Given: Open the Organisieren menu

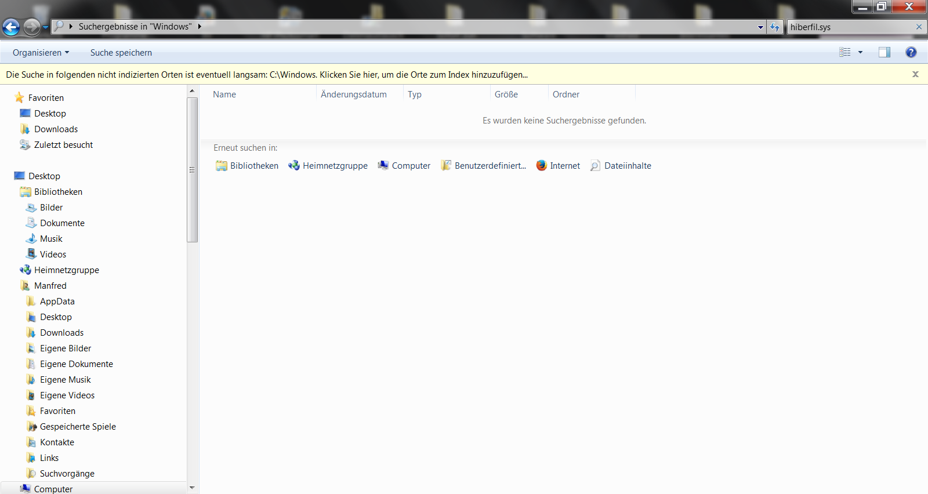Looking at the screenshot, I should (41, 53).
